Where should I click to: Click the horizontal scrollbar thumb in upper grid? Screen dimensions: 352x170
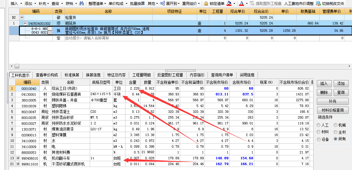[x=17, y=66]
